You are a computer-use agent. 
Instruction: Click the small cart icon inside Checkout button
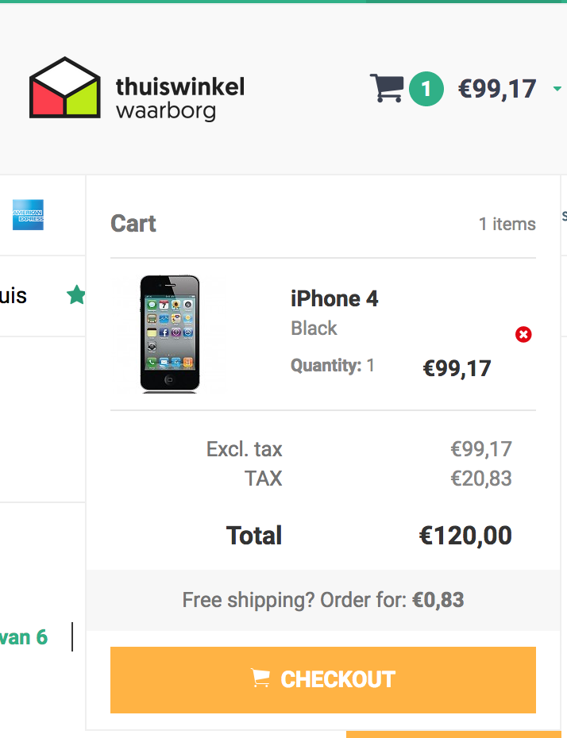(260, 678)
